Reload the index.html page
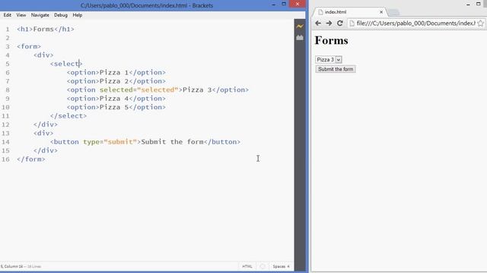Image resolution: width=487 pixels, height=273 pixels. [x=340, y=24]
